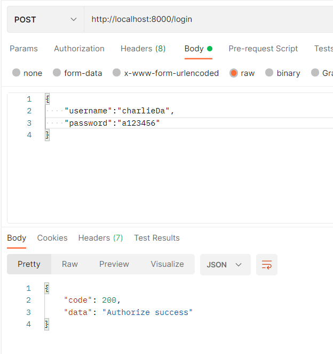This screenshot has width=333, height=354.
Task: Select the form-data radio option
Action: [x=57, y=73]
